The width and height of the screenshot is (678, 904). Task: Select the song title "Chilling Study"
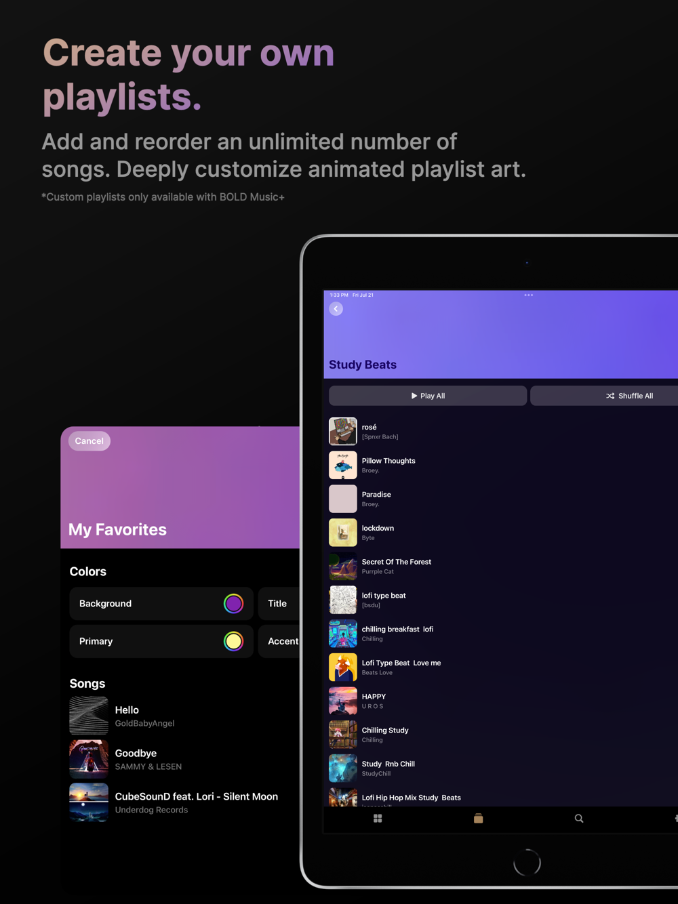385,731
